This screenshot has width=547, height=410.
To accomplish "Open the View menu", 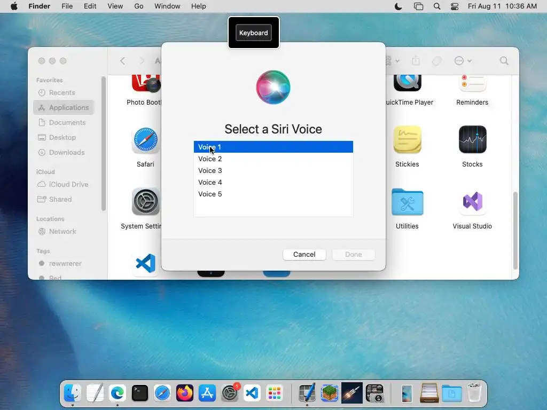I will (115, 6).
